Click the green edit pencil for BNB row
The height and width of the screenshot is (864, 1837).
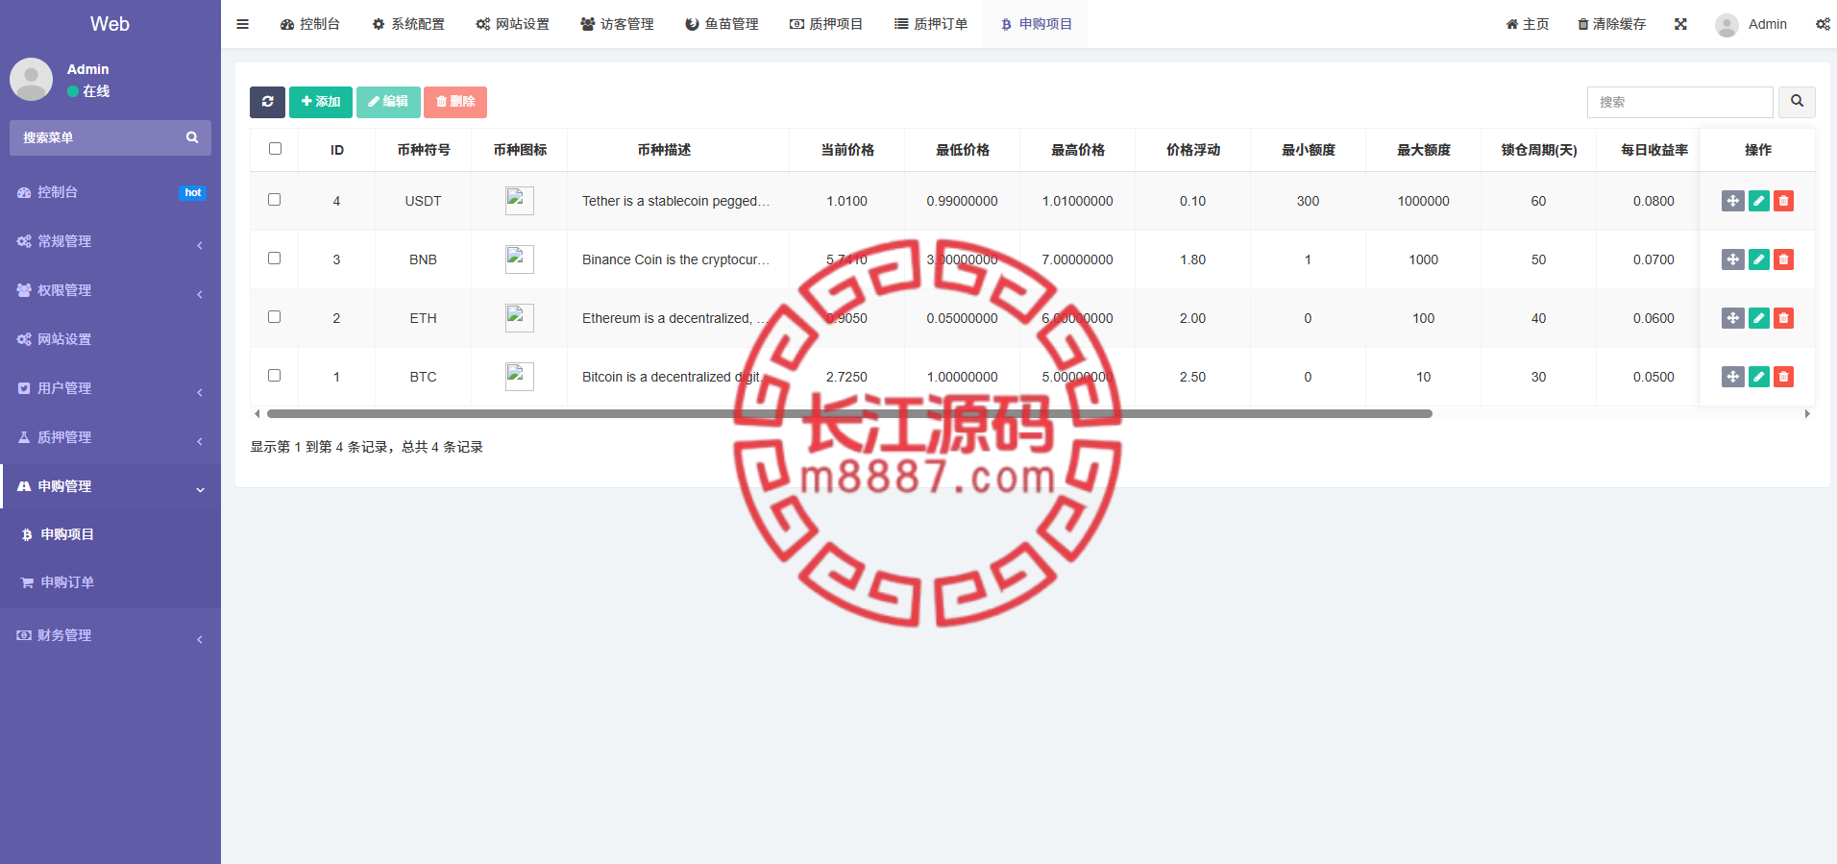(x=1759, y=259)
